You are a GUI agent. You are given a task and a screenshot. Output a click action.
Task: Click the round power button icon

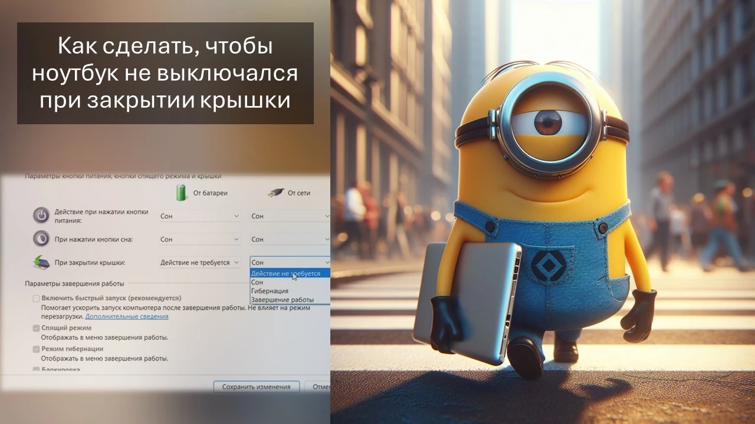(x=41, y=216)
